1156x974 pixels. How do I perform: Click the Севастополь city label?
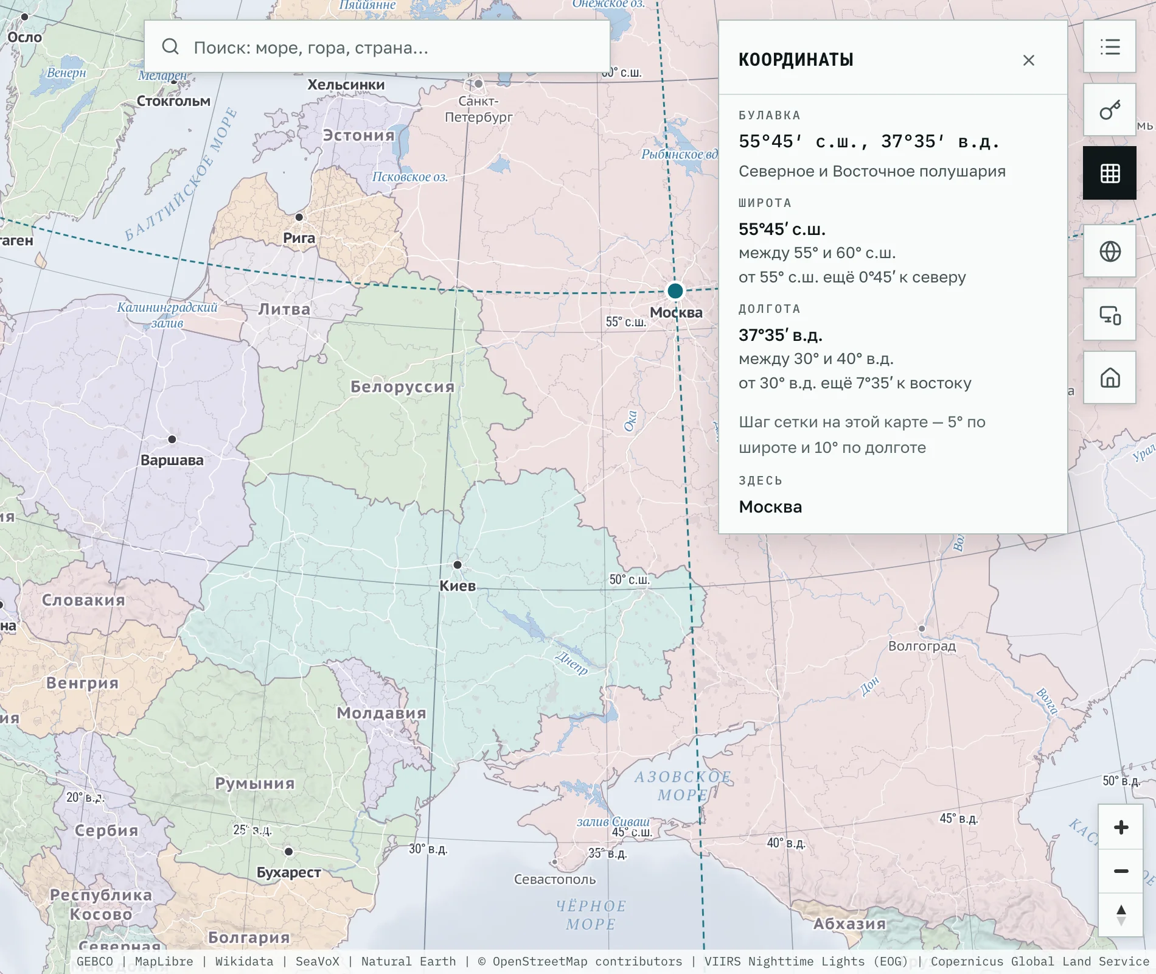click(x=555, y=879)
